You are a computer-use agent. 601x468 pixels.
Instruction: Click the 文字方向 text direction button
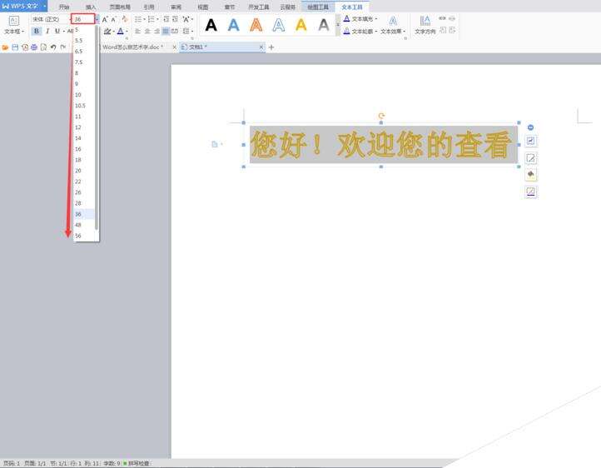tap(425, 25)
